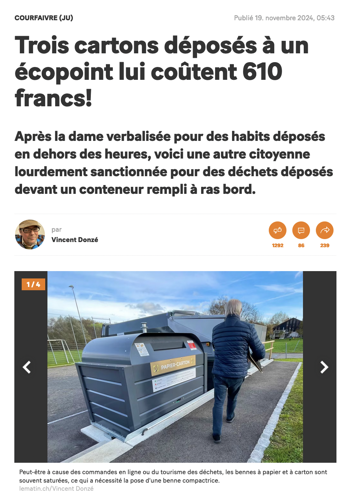Go to previous gallery photo arrow
353x501 pixels.
[x=27, y=367]
